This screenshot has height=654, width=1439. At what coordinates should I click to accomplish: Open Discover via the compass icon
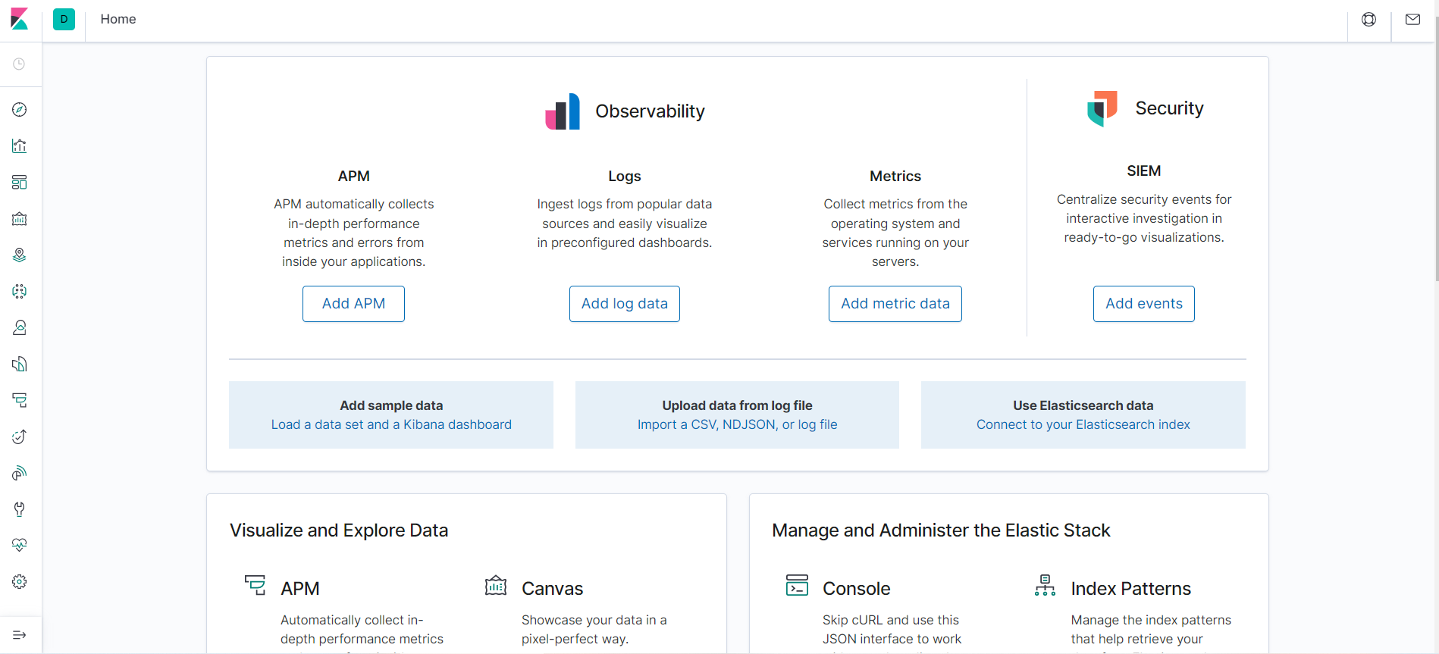pyautogui.click(x=20, y=110)
